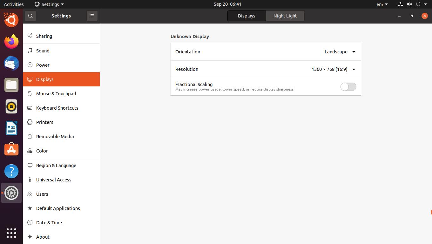Open the Settings app menu in top bar
Viewport: 432px width, 244px height.
[x=49, y=4]
